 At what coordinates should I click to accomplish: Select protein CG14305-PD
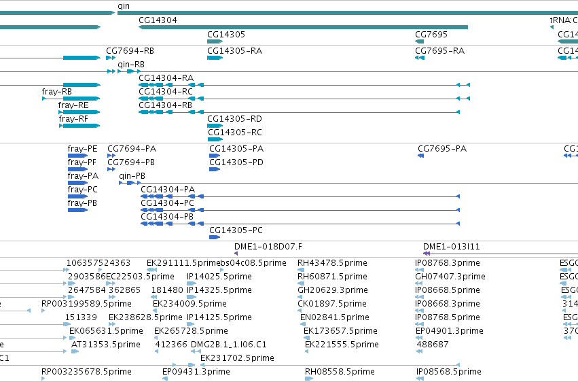[x=236, y=162]
